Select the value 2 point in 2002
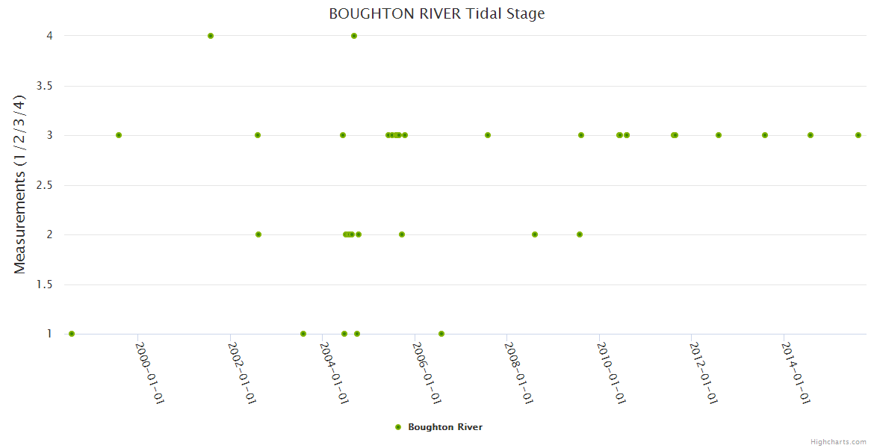The image size is (874, 448). (258, 234)
